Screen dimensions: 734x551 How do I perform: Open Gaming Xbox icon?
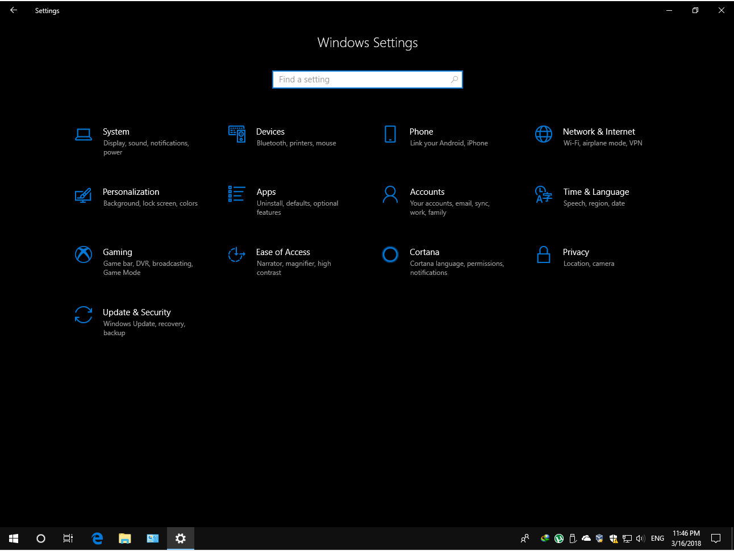pos(84,254)
